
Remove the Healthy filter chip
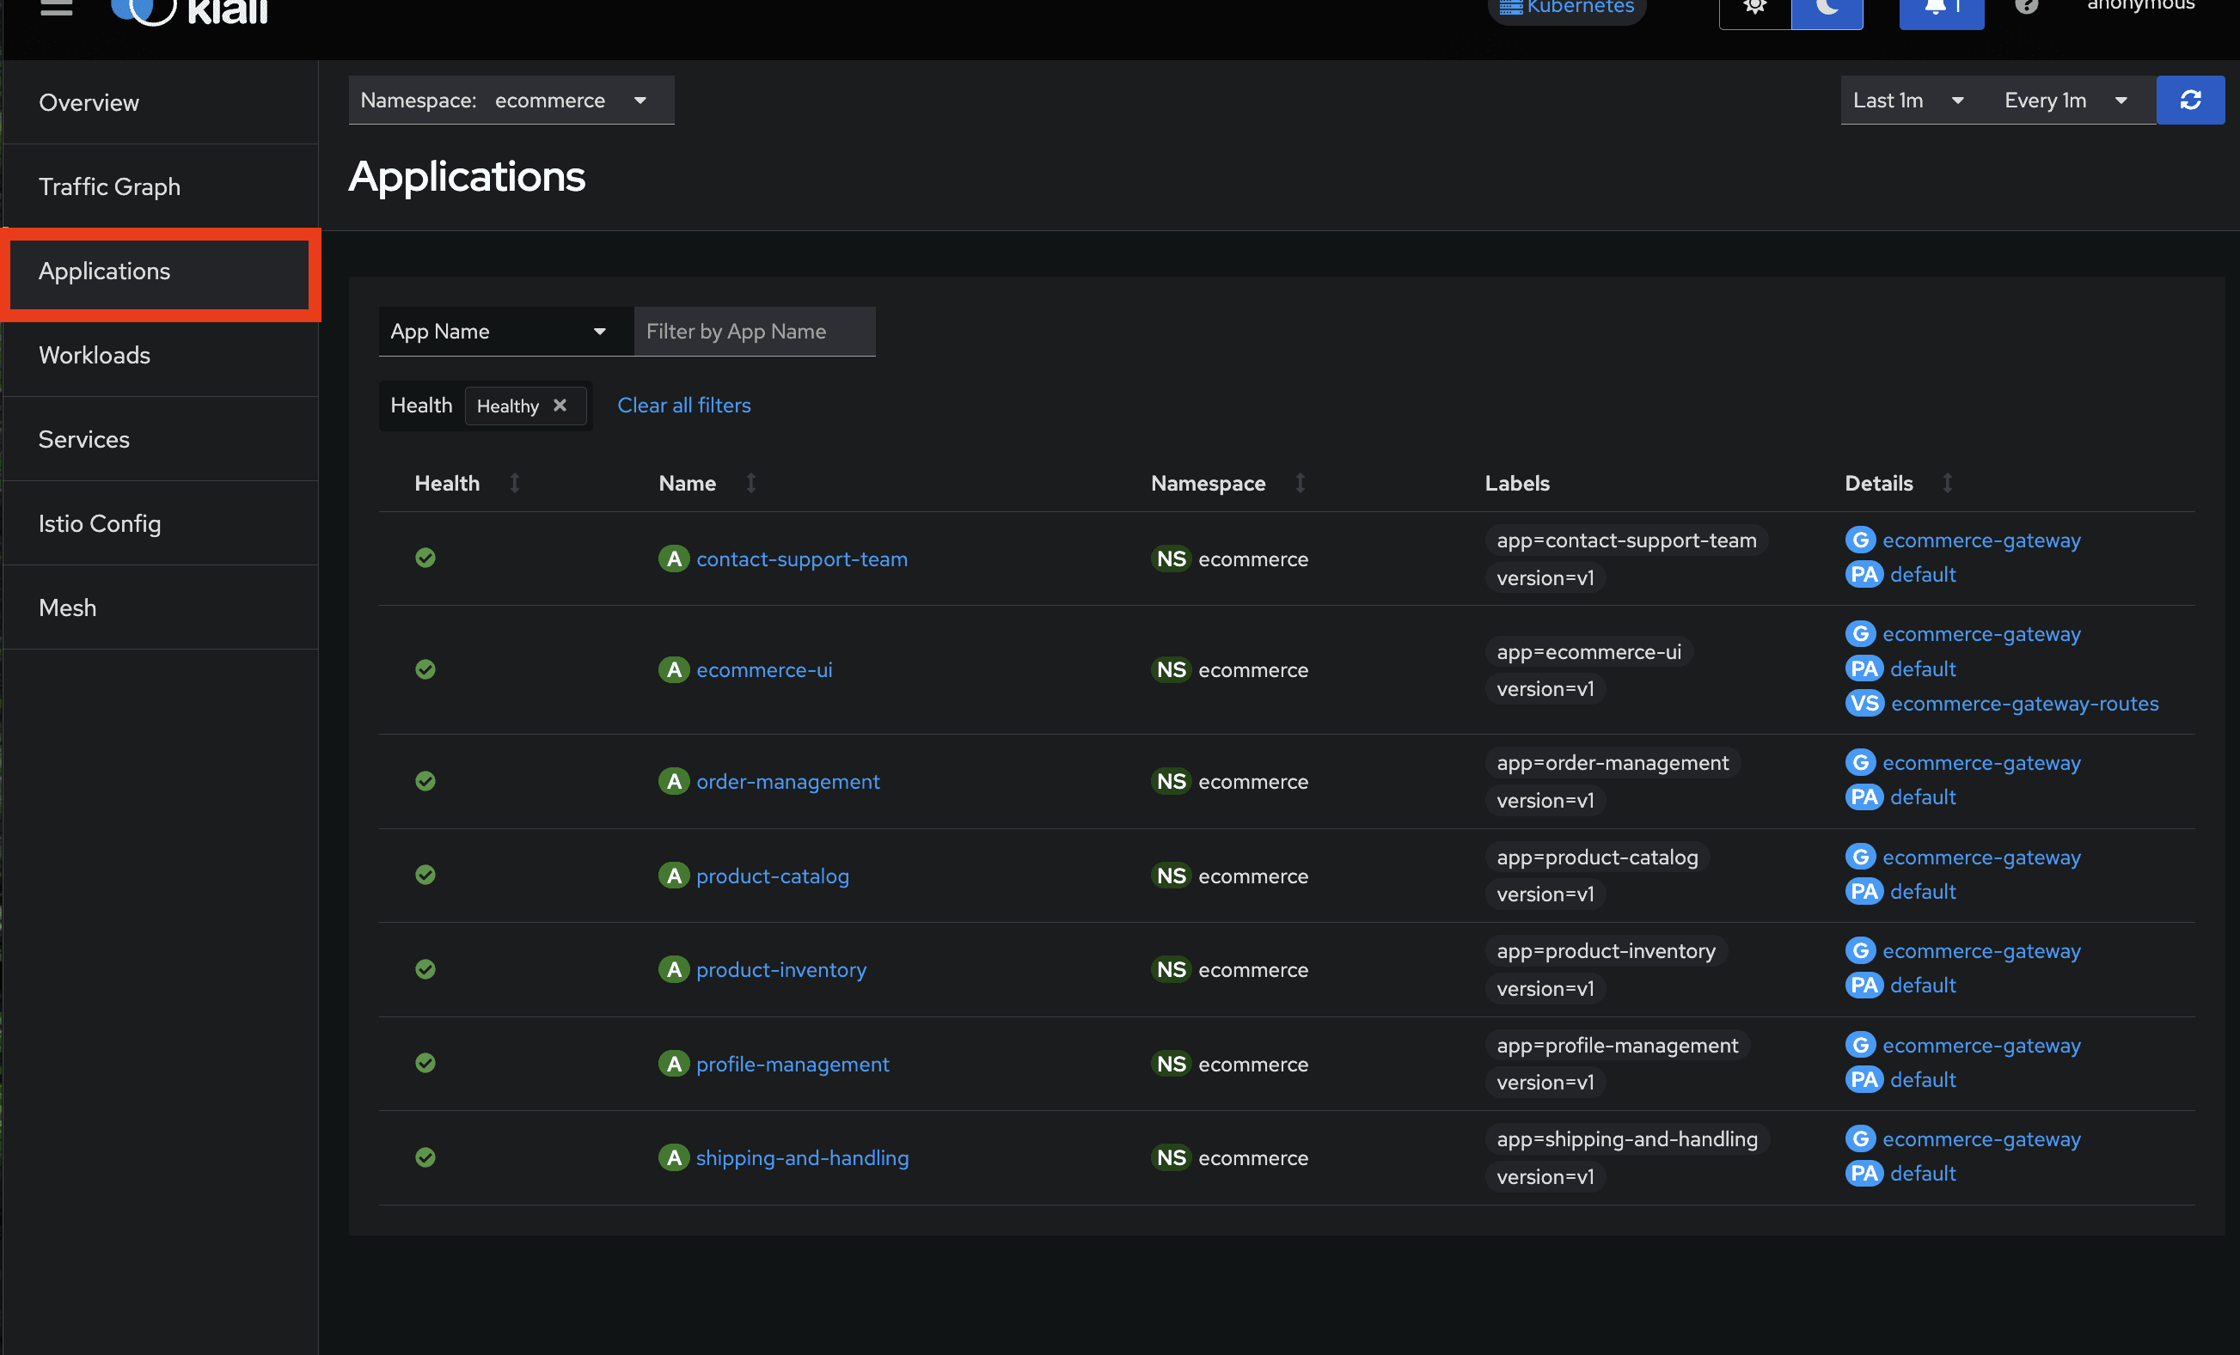[560, 406]
